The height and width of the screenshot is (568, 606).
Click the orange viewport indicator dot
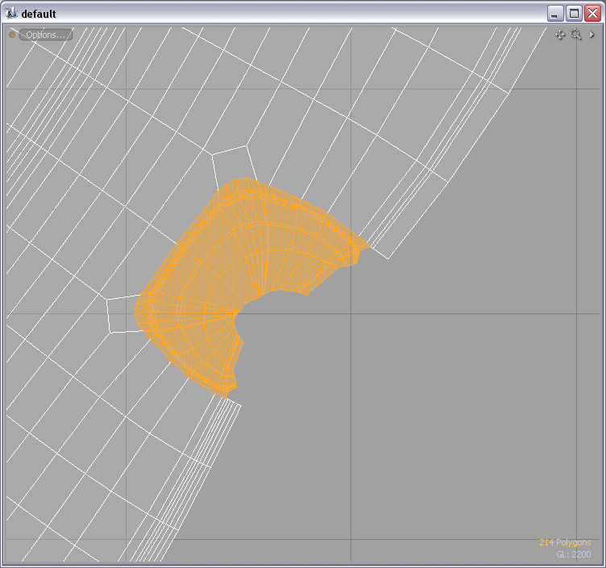pos(12,35)
